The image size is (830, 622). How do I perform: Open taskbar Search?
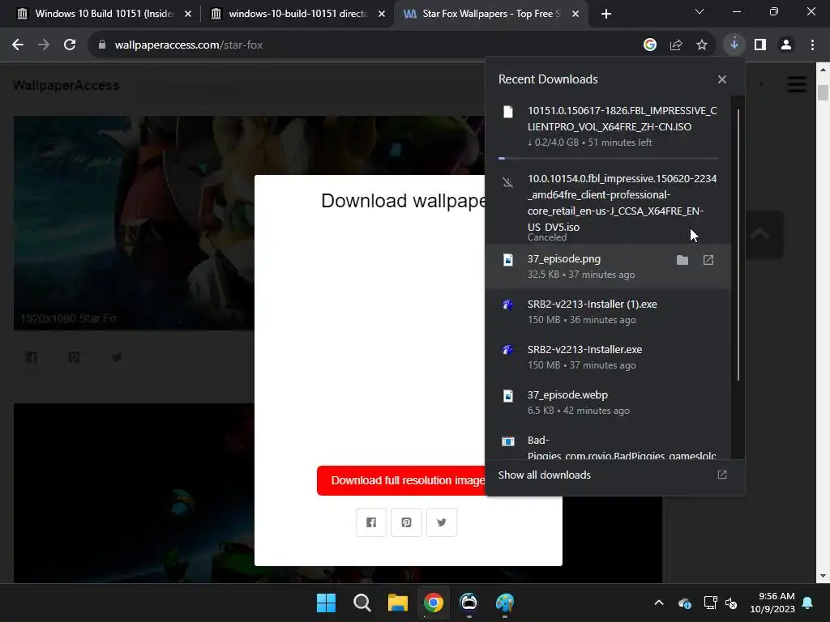pyautogui.click(x=362, y=603)
